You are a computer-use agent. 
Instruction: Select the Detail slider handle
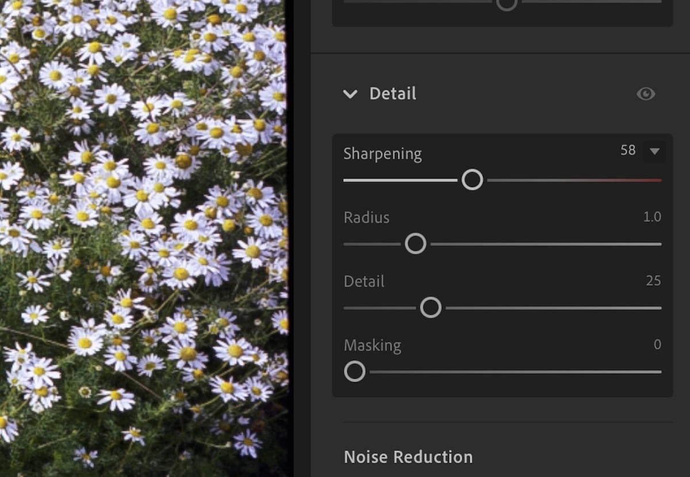[430, 307]
